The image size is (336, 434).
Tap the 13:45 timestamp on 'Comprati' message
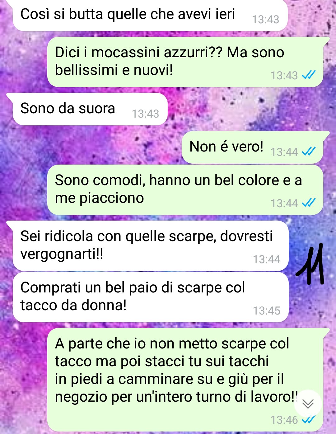(266, 310)
